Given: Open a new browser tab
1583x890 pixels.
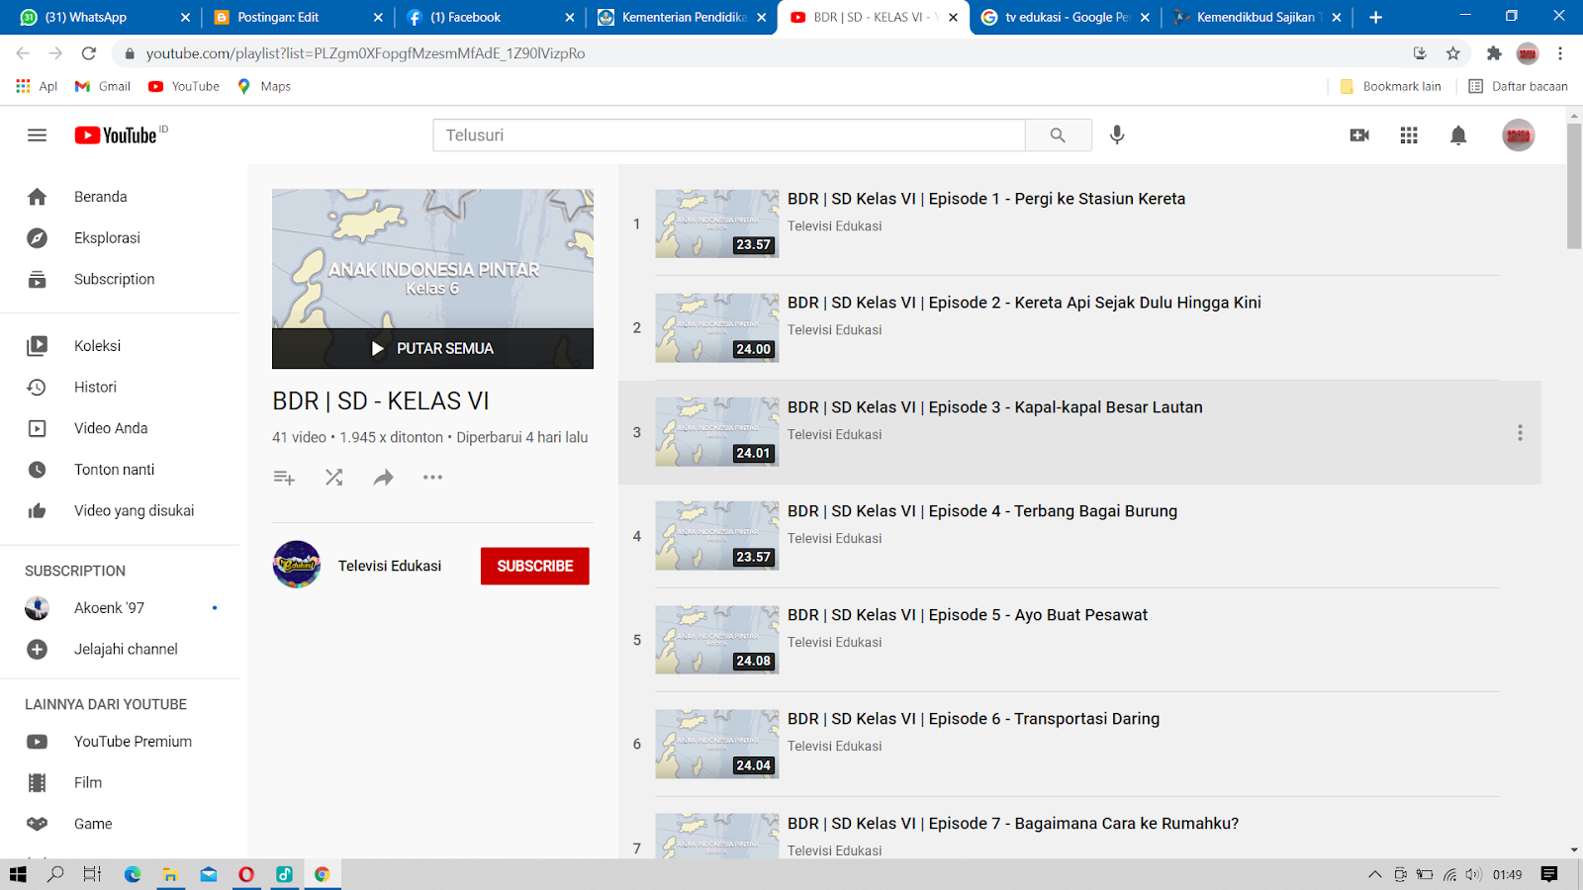Looking at the screenshot, I should click(1375, 17).
